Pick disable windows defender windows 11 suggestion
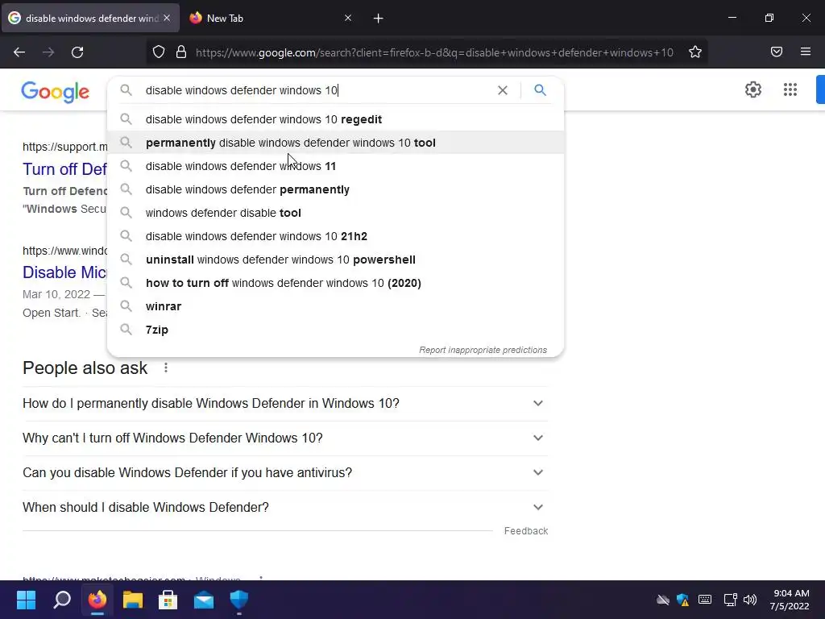Viewport: 825px width, 619px height. [x=335, y=166]
